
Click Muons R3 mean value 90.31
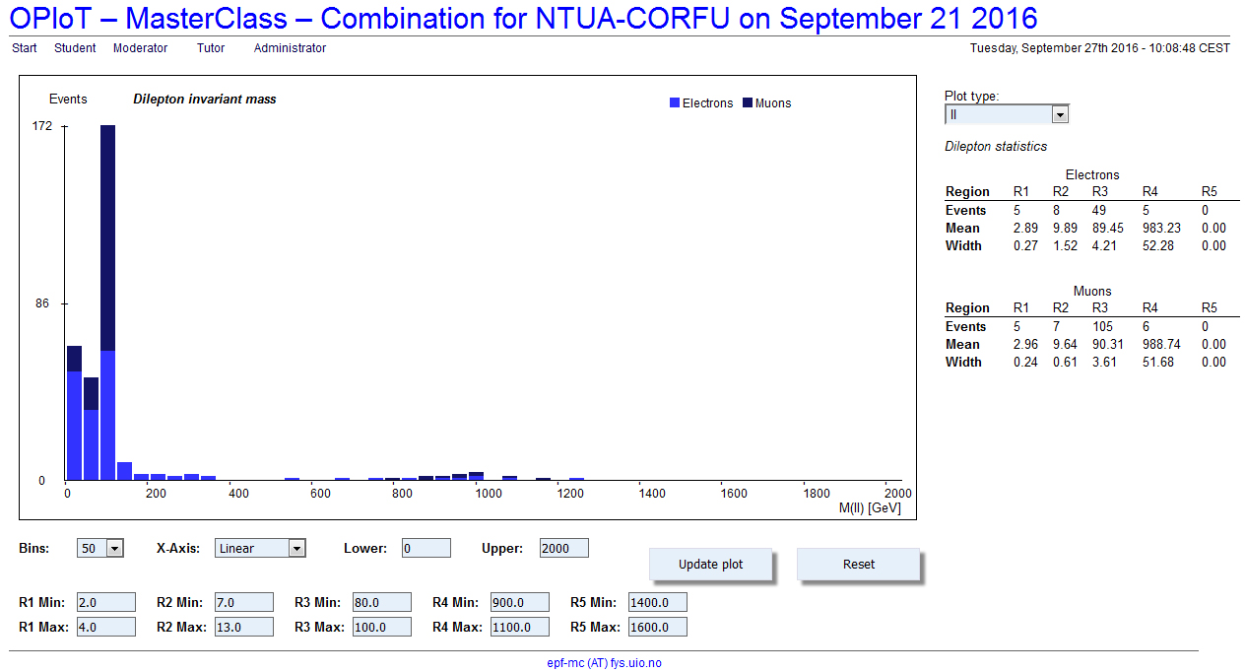tap(1108, 344)
